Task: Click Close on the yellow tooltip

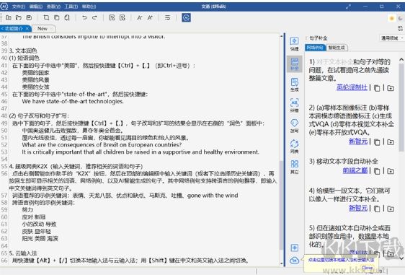Action: 367,268
